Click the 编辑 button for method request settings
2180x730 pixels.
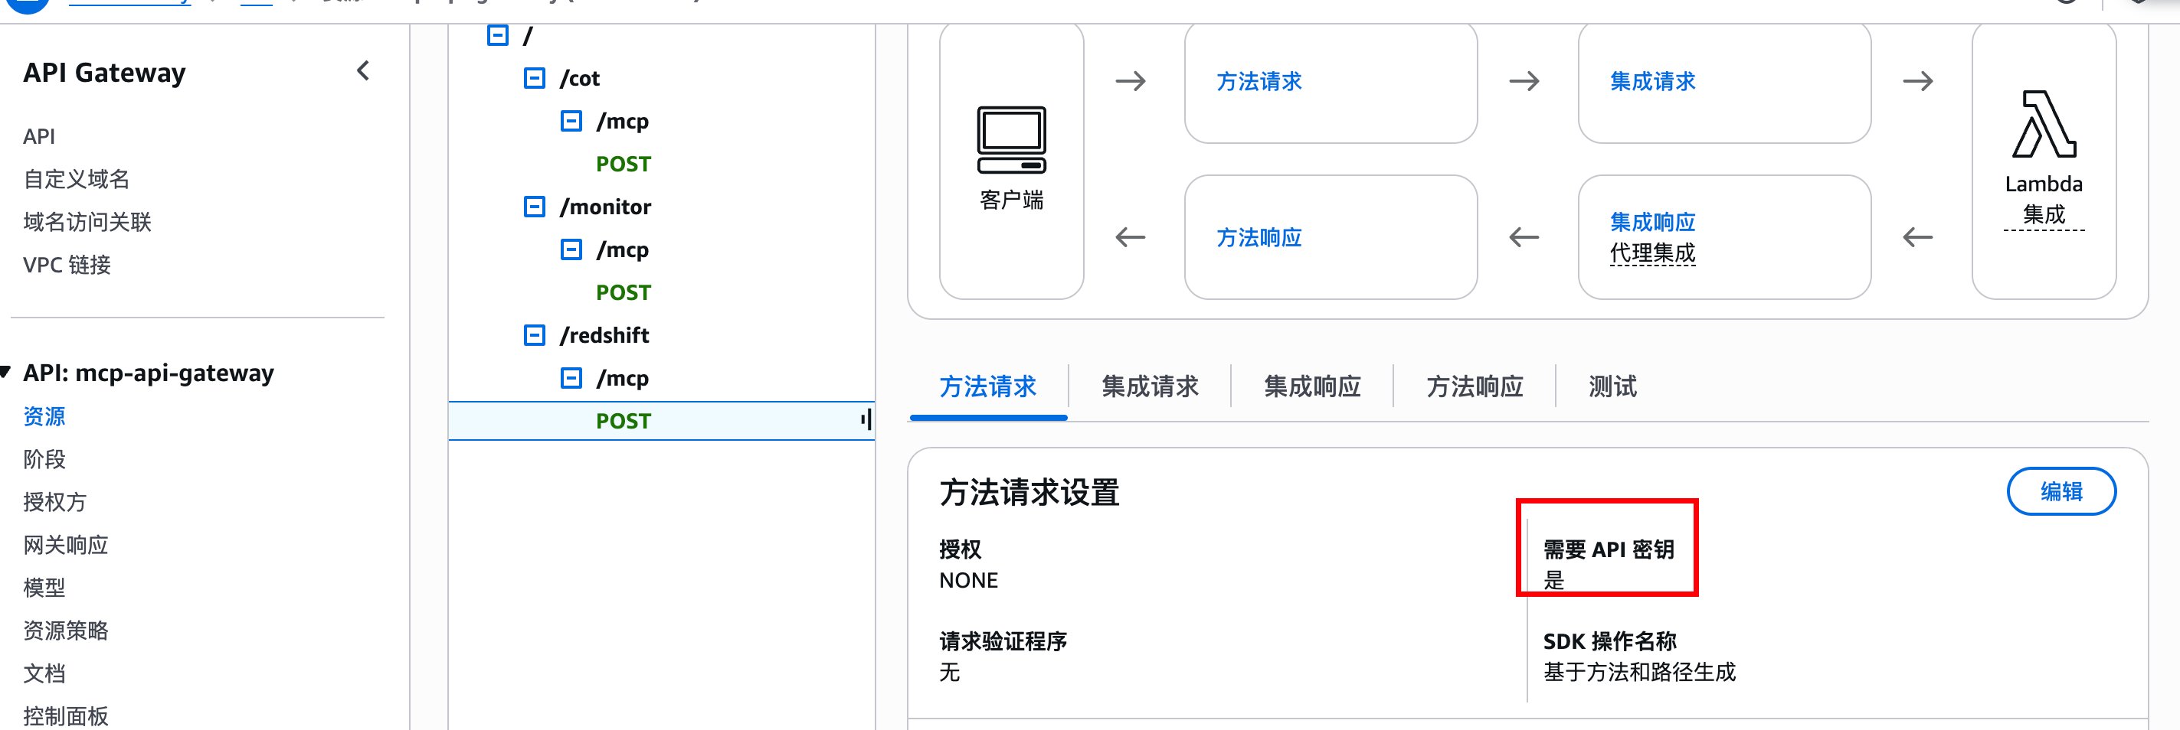pyautogui.click(x=2061, y=491)
